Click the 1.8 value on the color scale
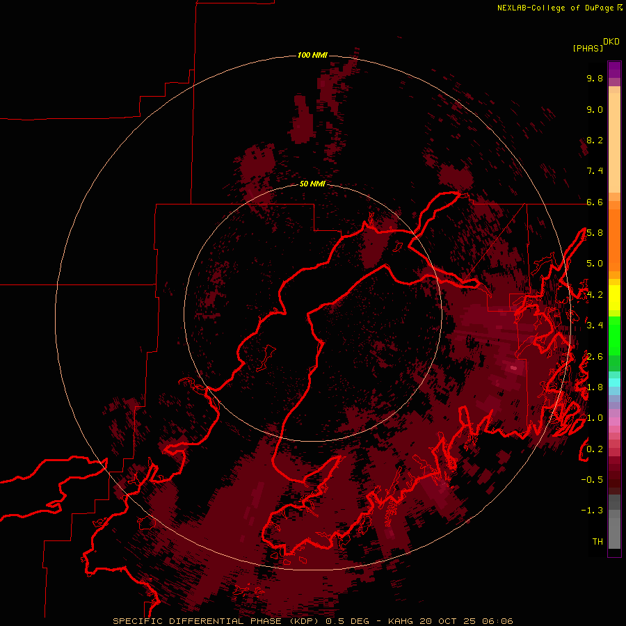This screenshot has height=626, width=626. [595, 387]
